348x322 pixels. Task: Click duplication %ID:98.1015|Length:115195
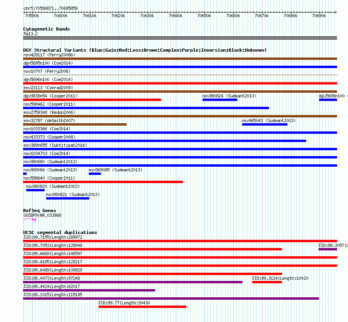(171, 299)
